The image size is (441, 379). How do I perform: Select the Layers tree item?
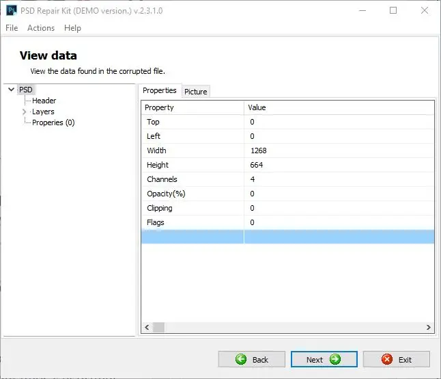click(x=43, y=112)
